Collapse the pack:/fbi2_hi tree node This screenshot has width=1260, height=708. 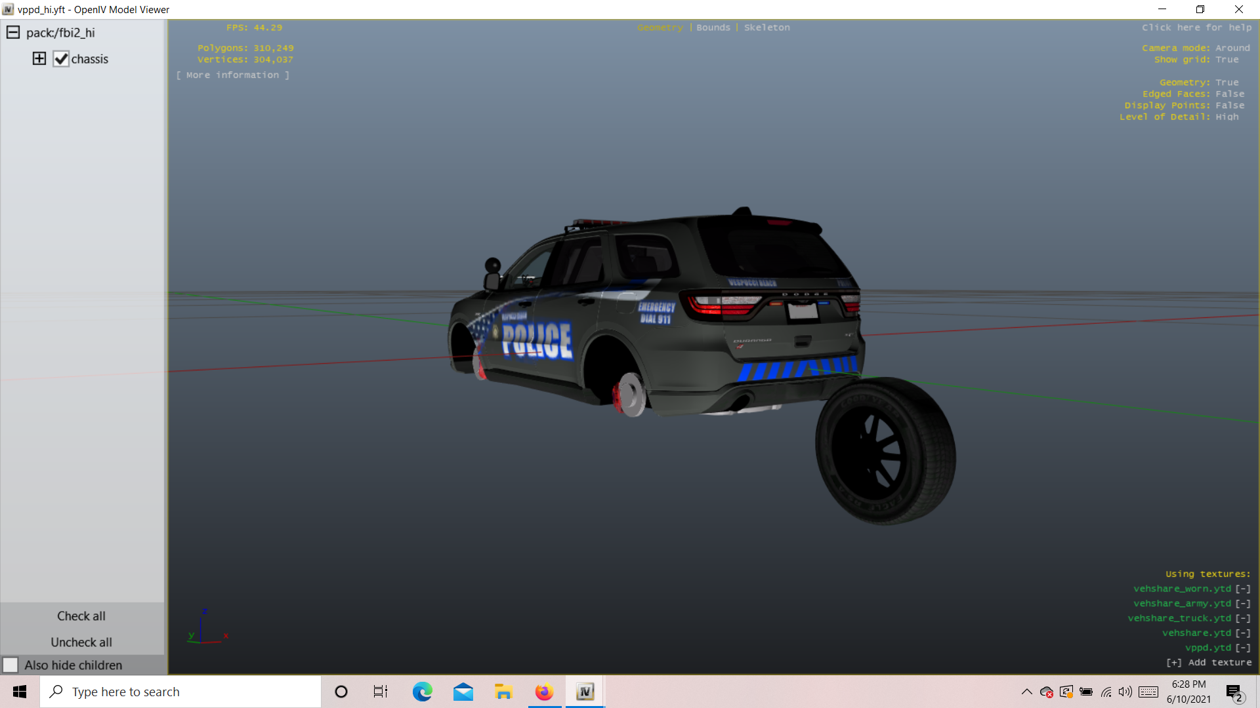point(12,32)
